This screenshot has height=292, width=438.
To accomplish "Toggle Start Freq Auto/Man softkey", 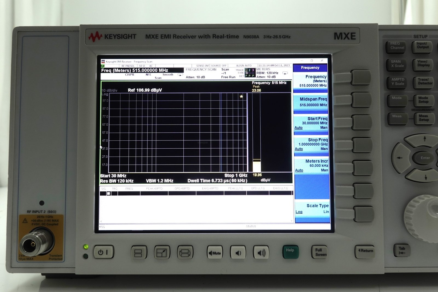I will tap(311, 123).
